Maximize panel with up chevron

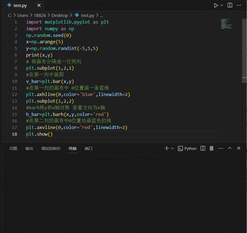[x=230, y=148]
